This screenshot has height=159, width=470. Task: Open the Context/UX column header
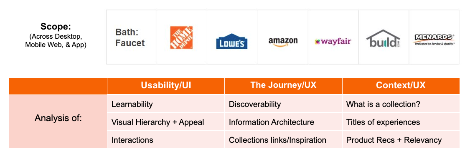pyautogui.click(x=401, y=86)
